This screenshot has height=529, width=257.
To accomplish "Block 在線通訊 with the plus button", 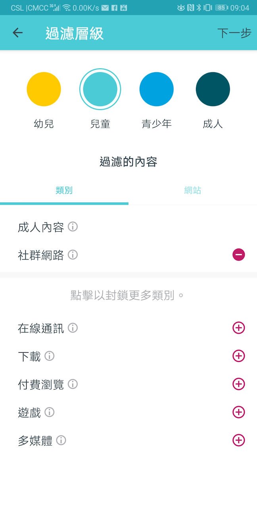I will click(238, 328).
